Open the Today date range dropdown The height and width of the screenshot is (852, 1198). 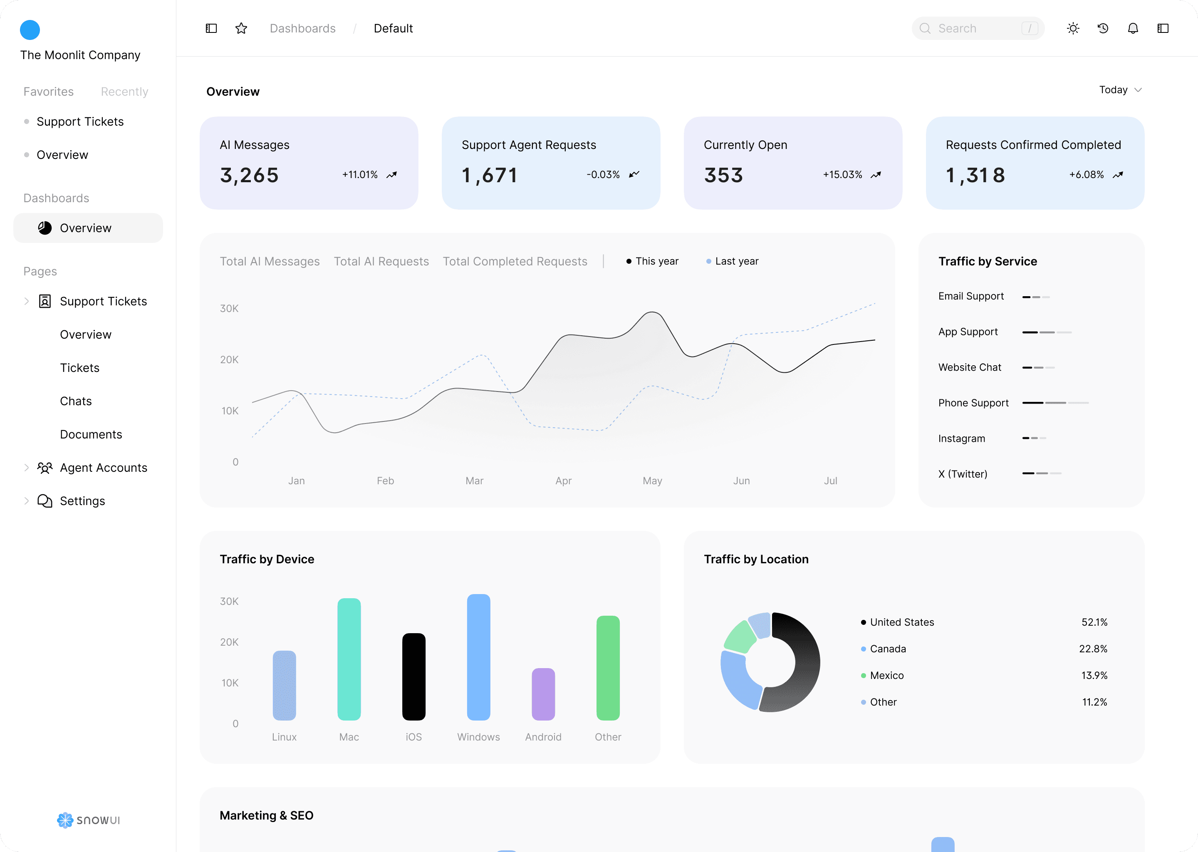pos(1120,90)
